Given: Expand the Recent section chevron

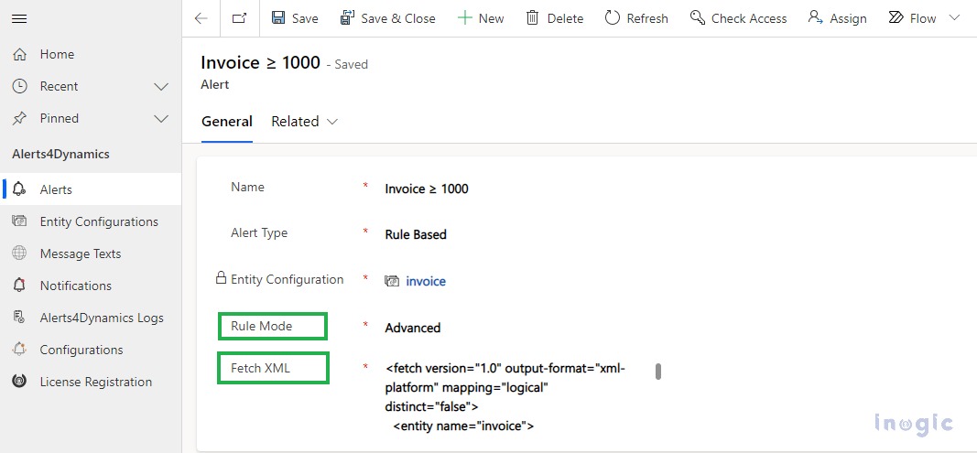Looking at the screenshot, I should point(161,87).
